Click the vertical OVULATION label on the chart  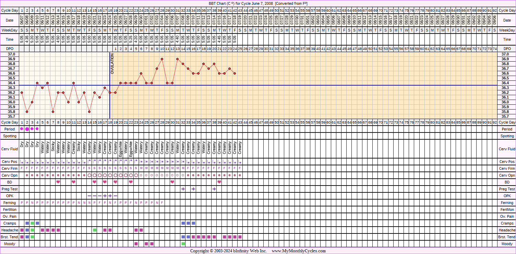pyautogui.click(x=112, y=64)
